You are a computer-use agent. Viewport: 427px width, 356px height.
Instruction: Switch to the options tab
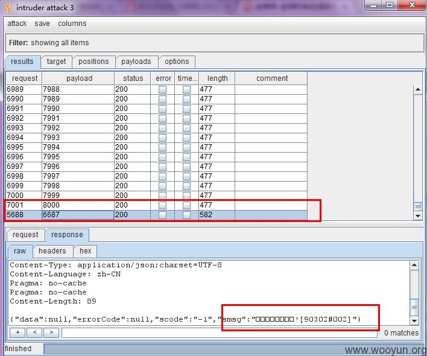(x=177, y=62)
